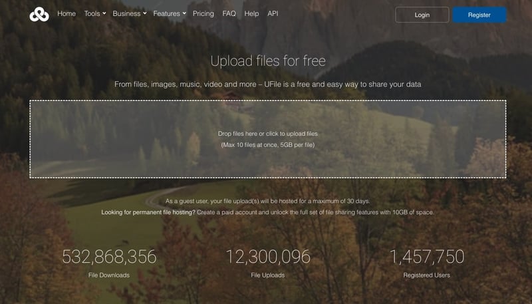Navigate to the API page
The height and width of the screenshot is (304, 532).
point(273,13)
